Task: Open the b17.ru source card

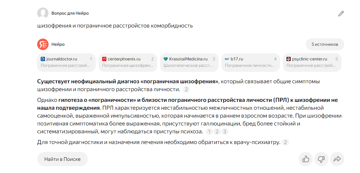Action: pyautogui.click(x=251, y=63)
